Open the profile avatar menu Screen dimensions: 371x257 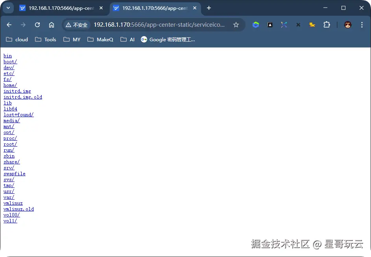(347, 25)
